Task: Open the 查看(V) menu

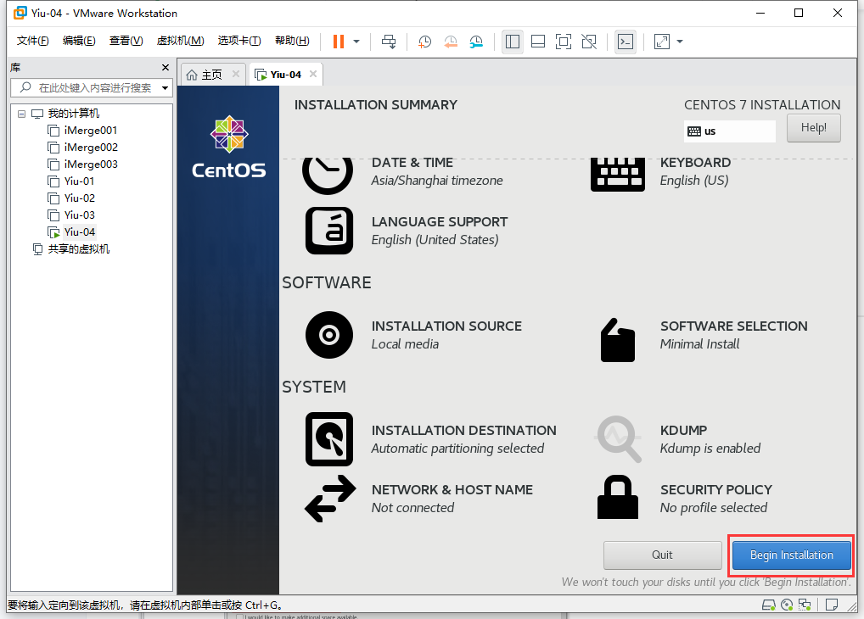Action: [126, 41]
